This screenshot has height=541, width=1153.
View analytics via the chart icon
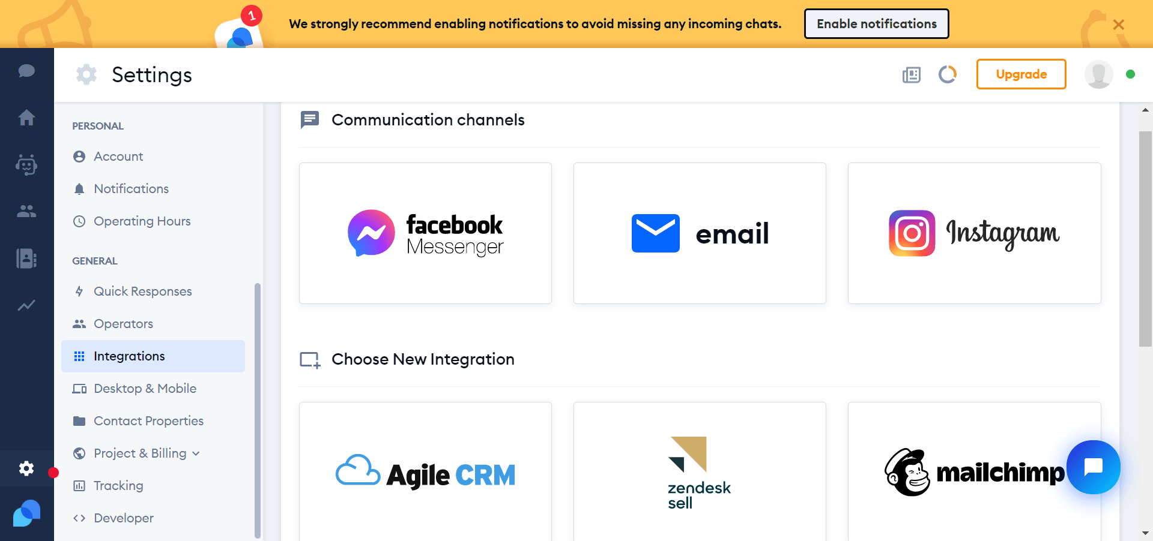click(x=26, y=305)
